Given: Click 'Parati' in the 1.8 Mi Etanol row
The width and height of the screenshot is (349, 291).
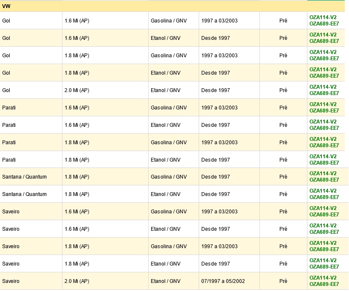Looking at the screenshot, I should point(9,160).
